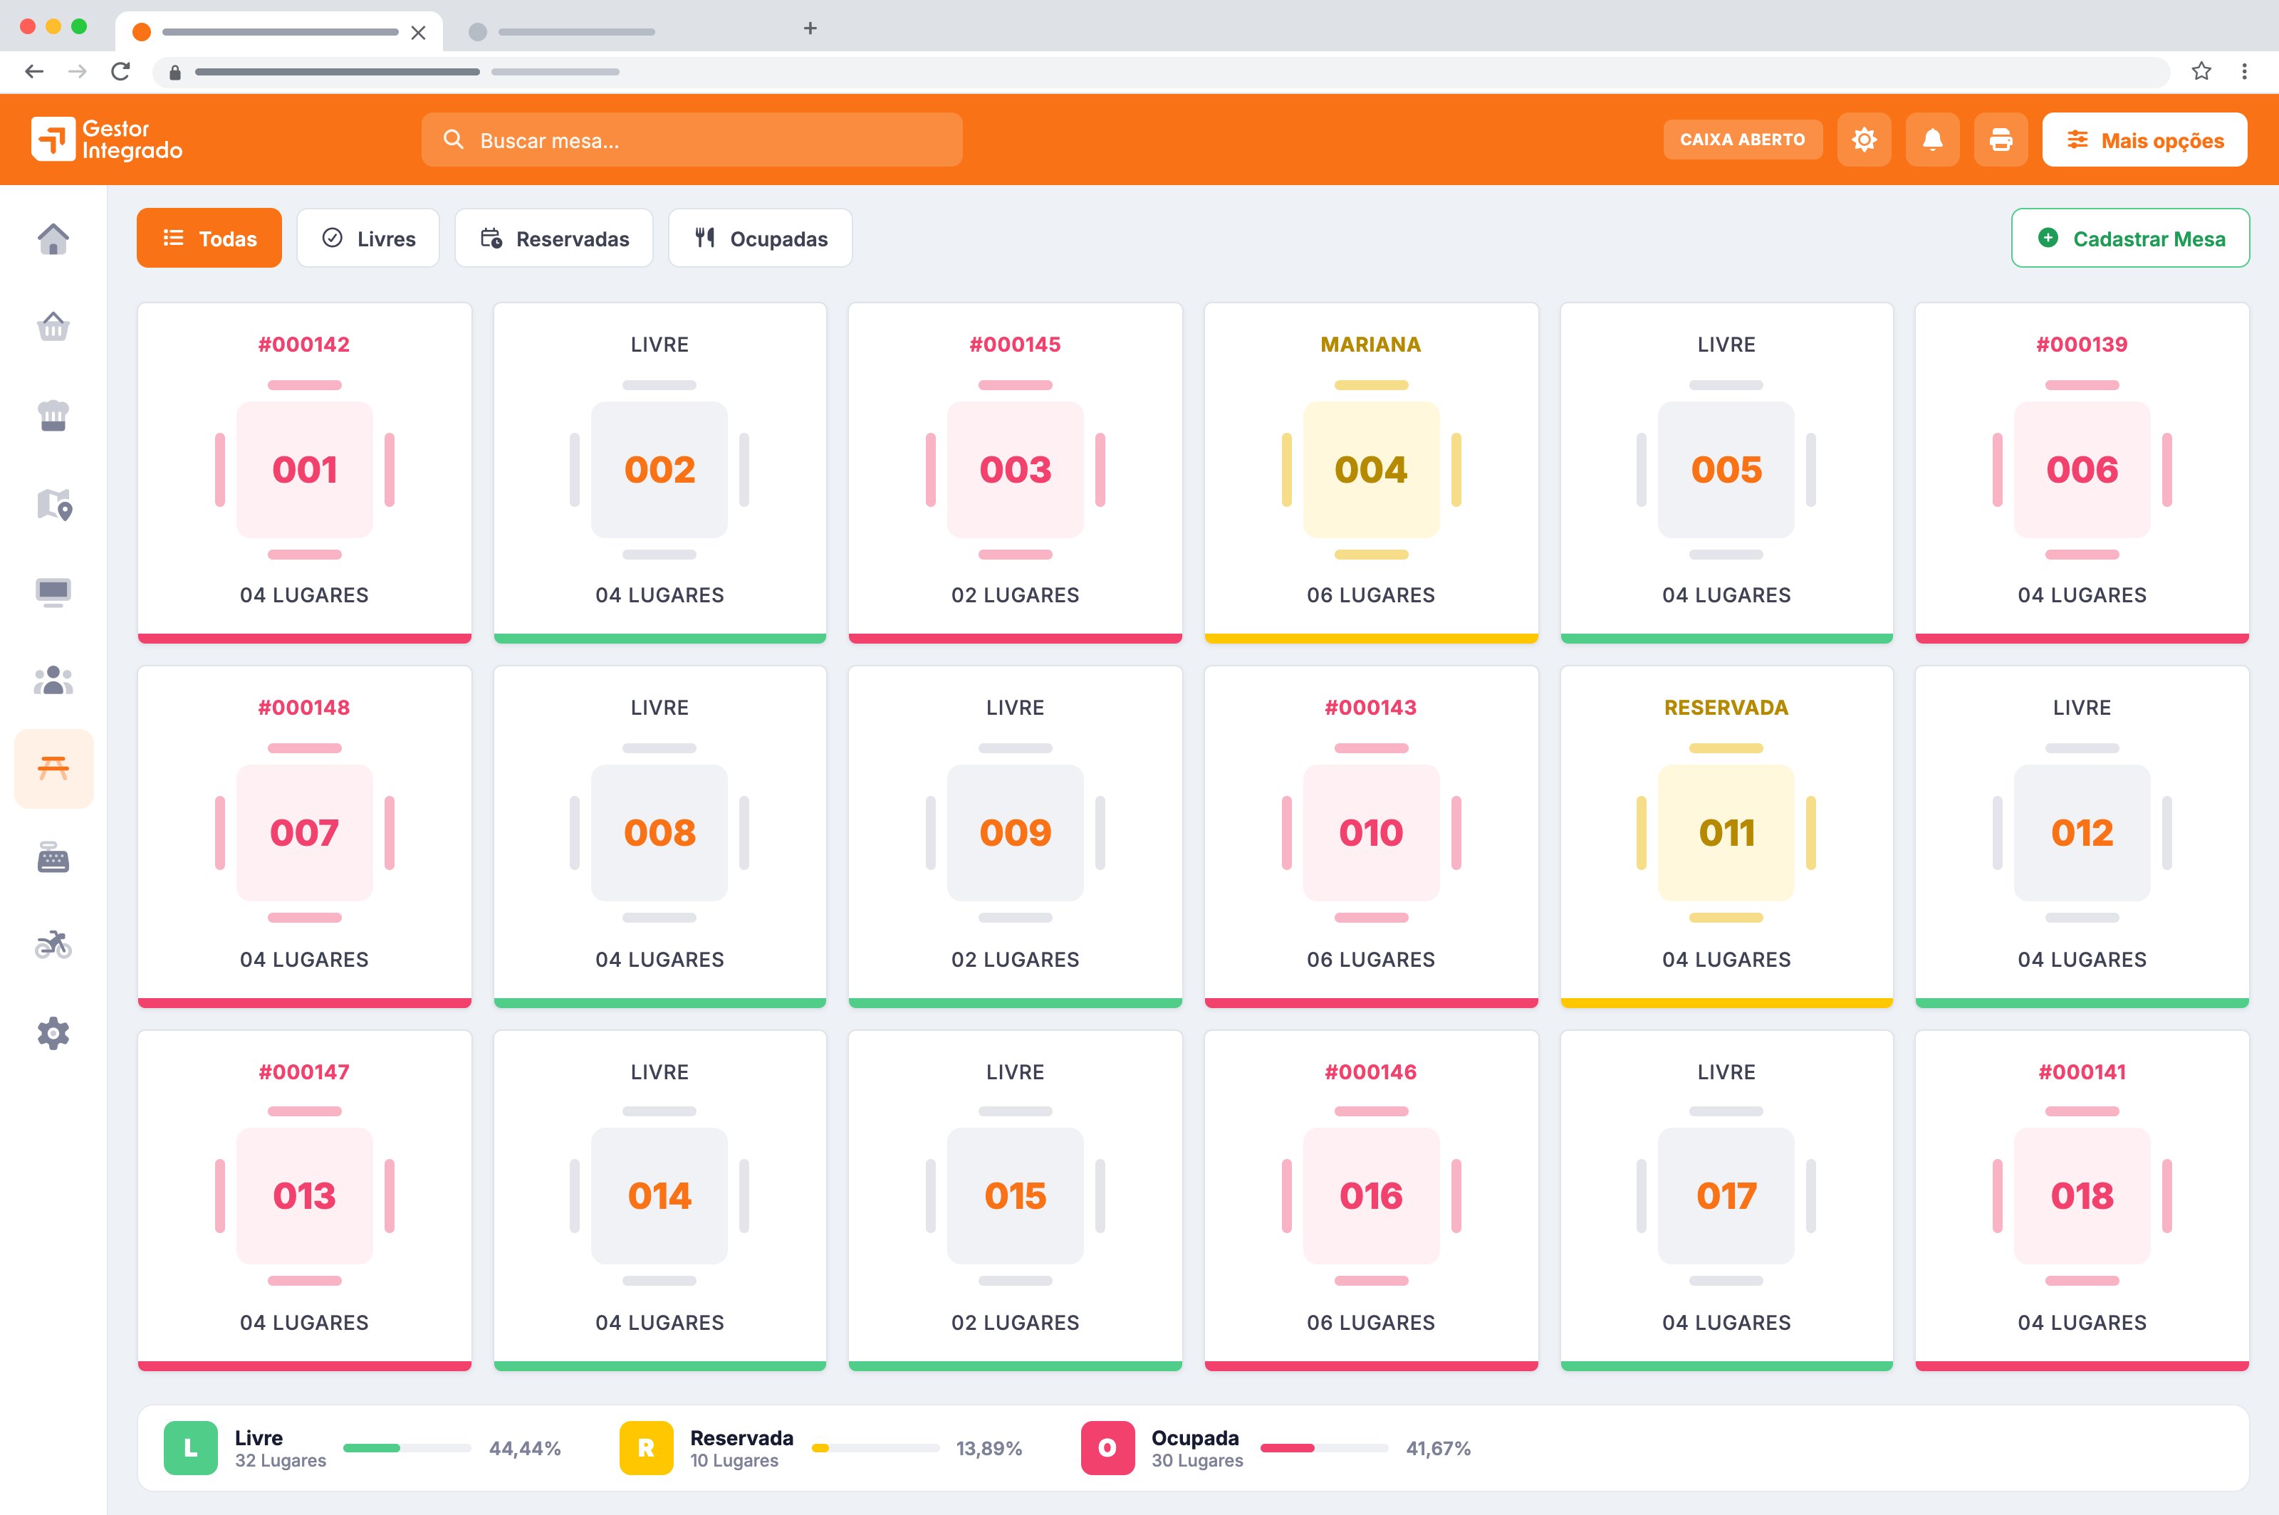Filter tables by Reservadas
2279x1515 pixels.
coord(554,238)
